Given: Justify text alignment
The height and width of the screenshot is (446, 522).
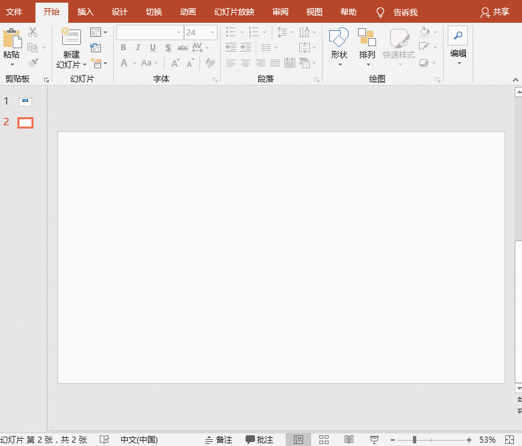Looking at the screenshot, I should [275, 63].
